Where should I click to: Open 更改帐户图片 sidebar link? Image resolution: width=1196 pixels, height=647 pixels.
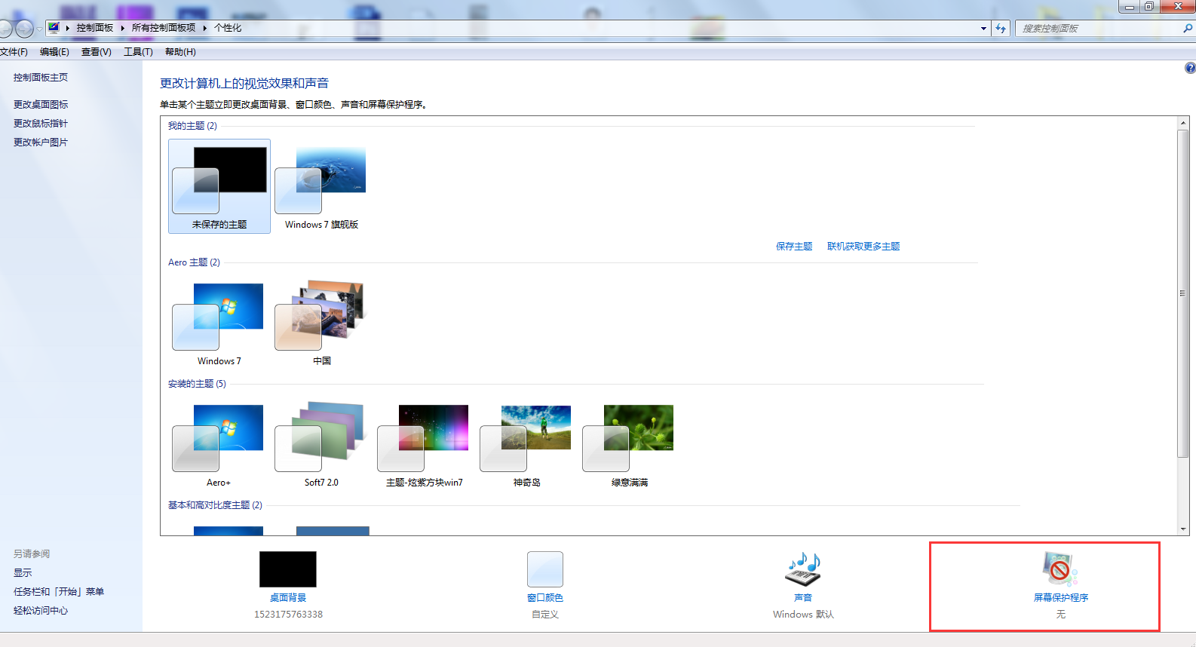point(41,143)
